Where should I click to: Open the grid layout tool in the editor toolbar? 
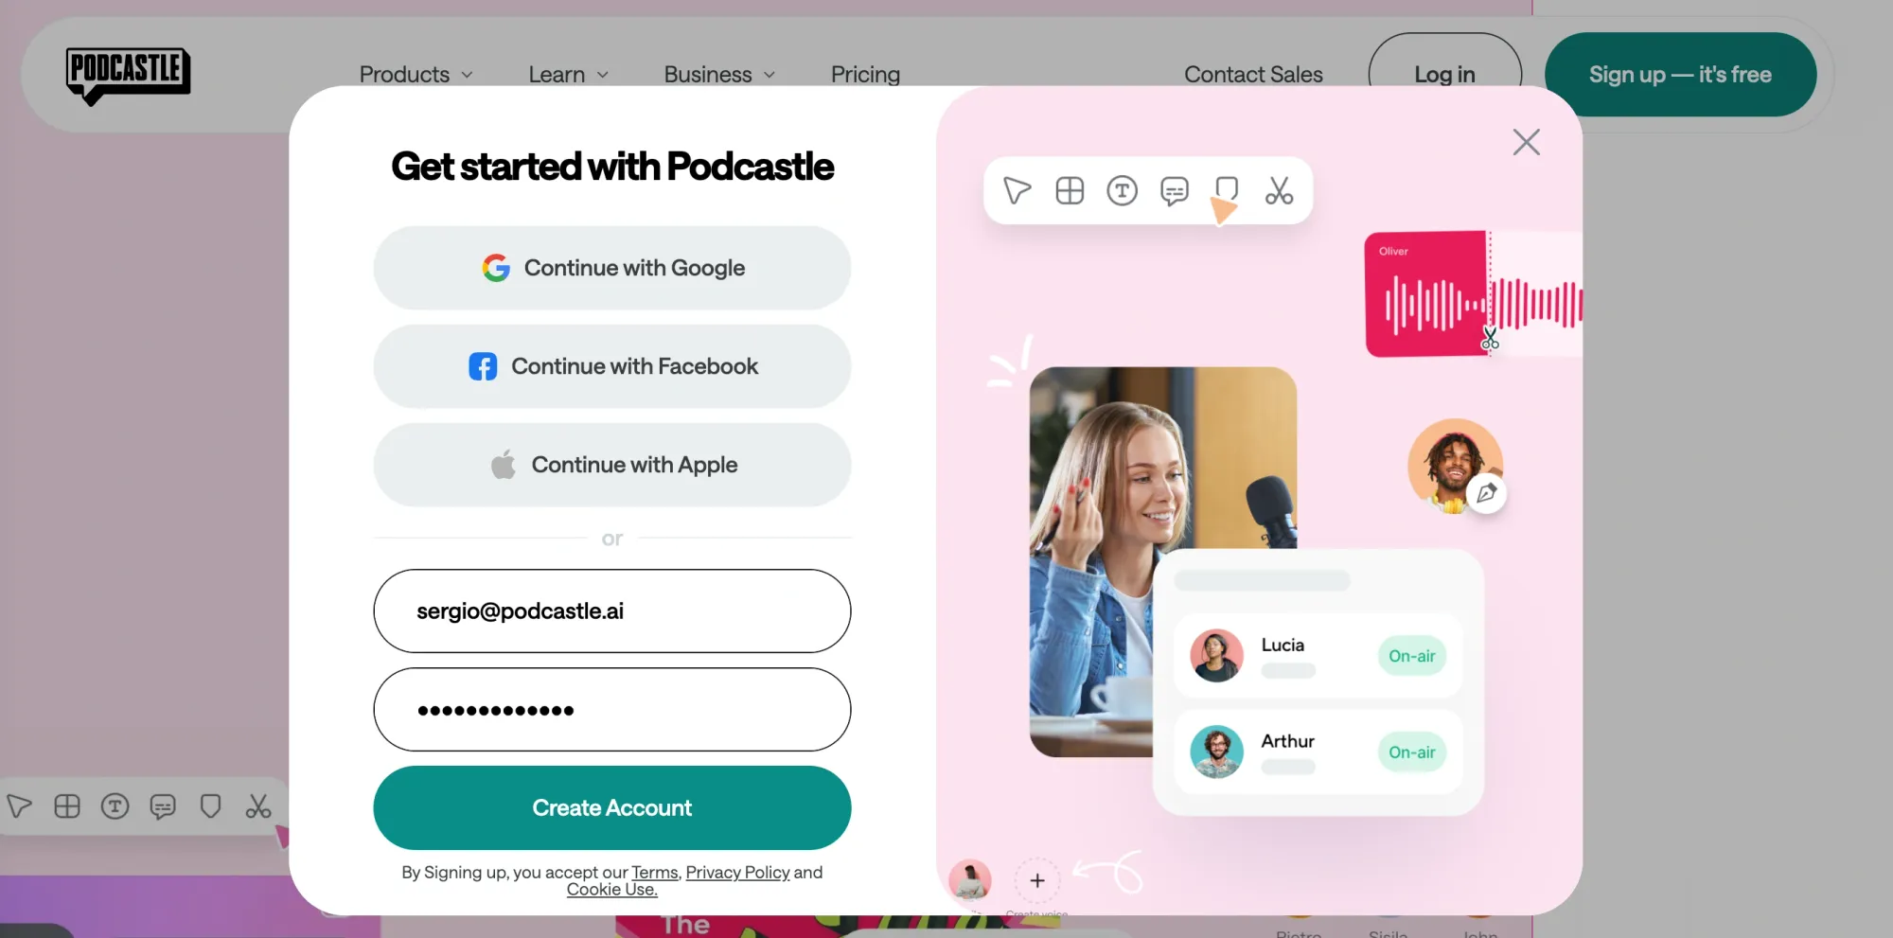[x=1070, y=190]
